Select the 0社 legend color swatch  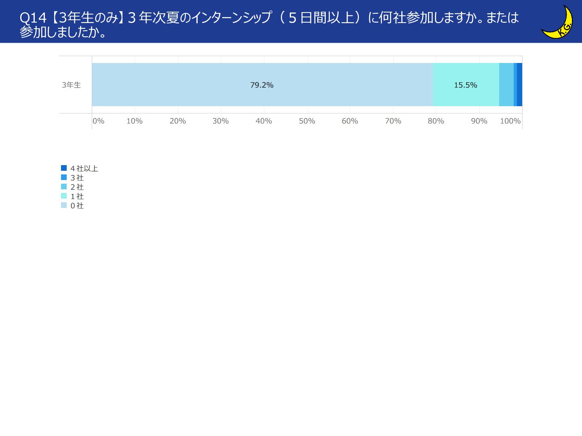64,205
